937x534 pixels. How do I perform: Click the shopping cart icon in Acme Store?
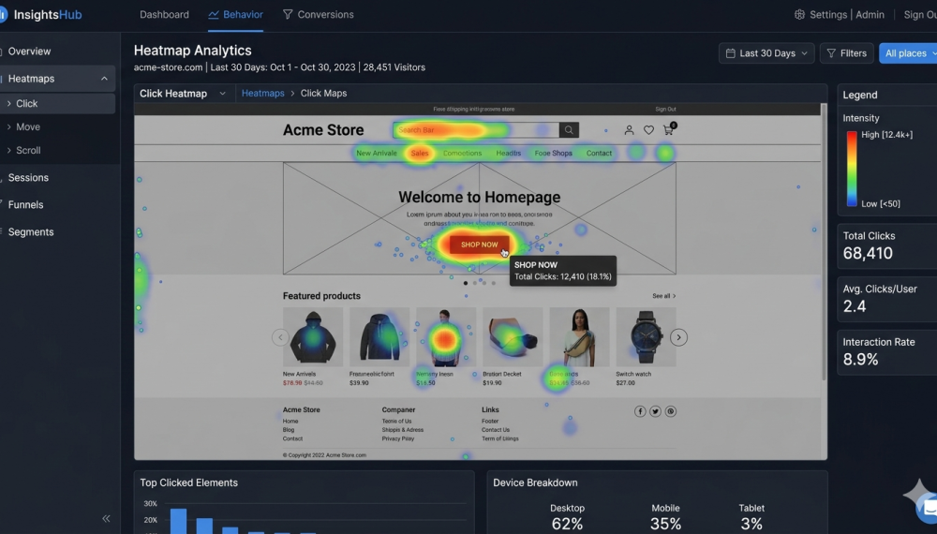coord(668,129)
